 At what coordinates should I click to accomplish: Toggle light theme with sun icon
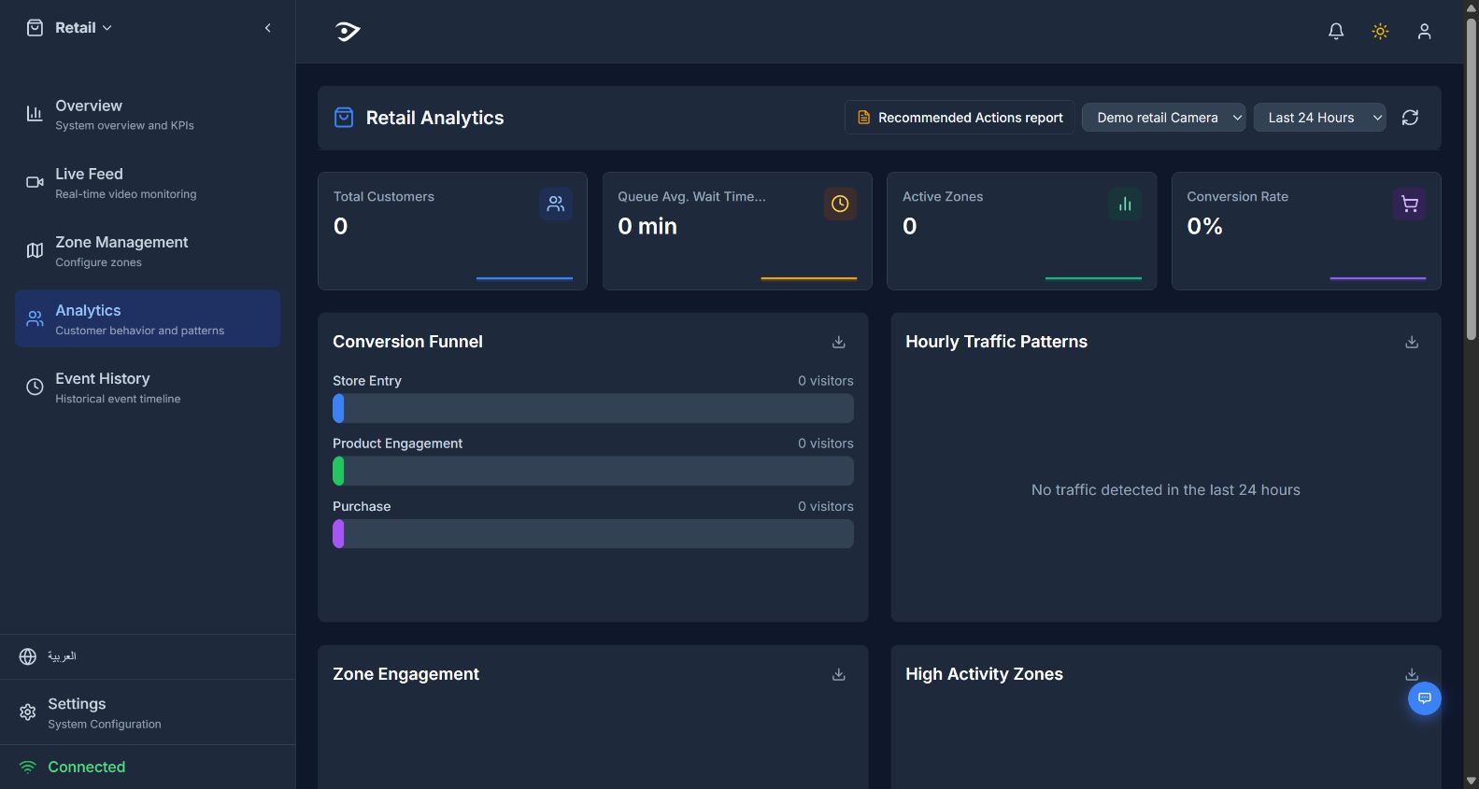1380,32
